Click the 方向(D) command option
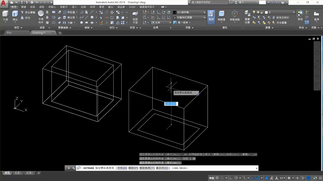The height and width of the screenshot is (181, 323). (122, 168)
